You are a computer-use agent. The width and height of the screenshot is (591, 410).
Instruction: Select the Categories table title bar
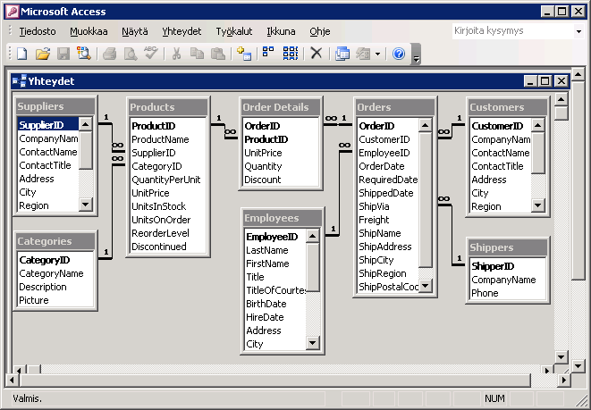coord(55,241)
